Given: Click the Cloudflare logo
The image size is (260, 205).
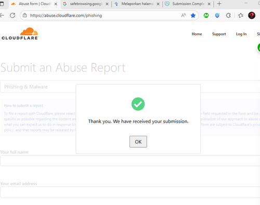Looking at the screenshot, I should click(x=20, y=34).
